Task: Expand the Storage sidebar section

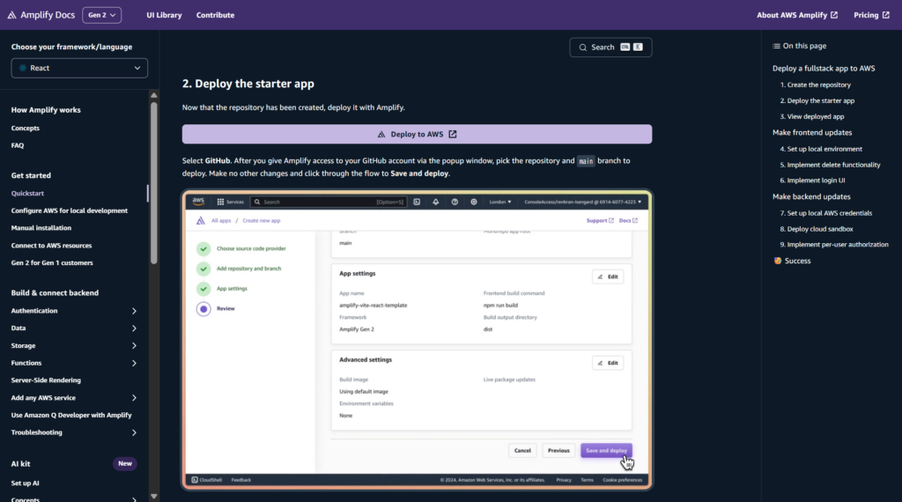Action: coord(134,346)
